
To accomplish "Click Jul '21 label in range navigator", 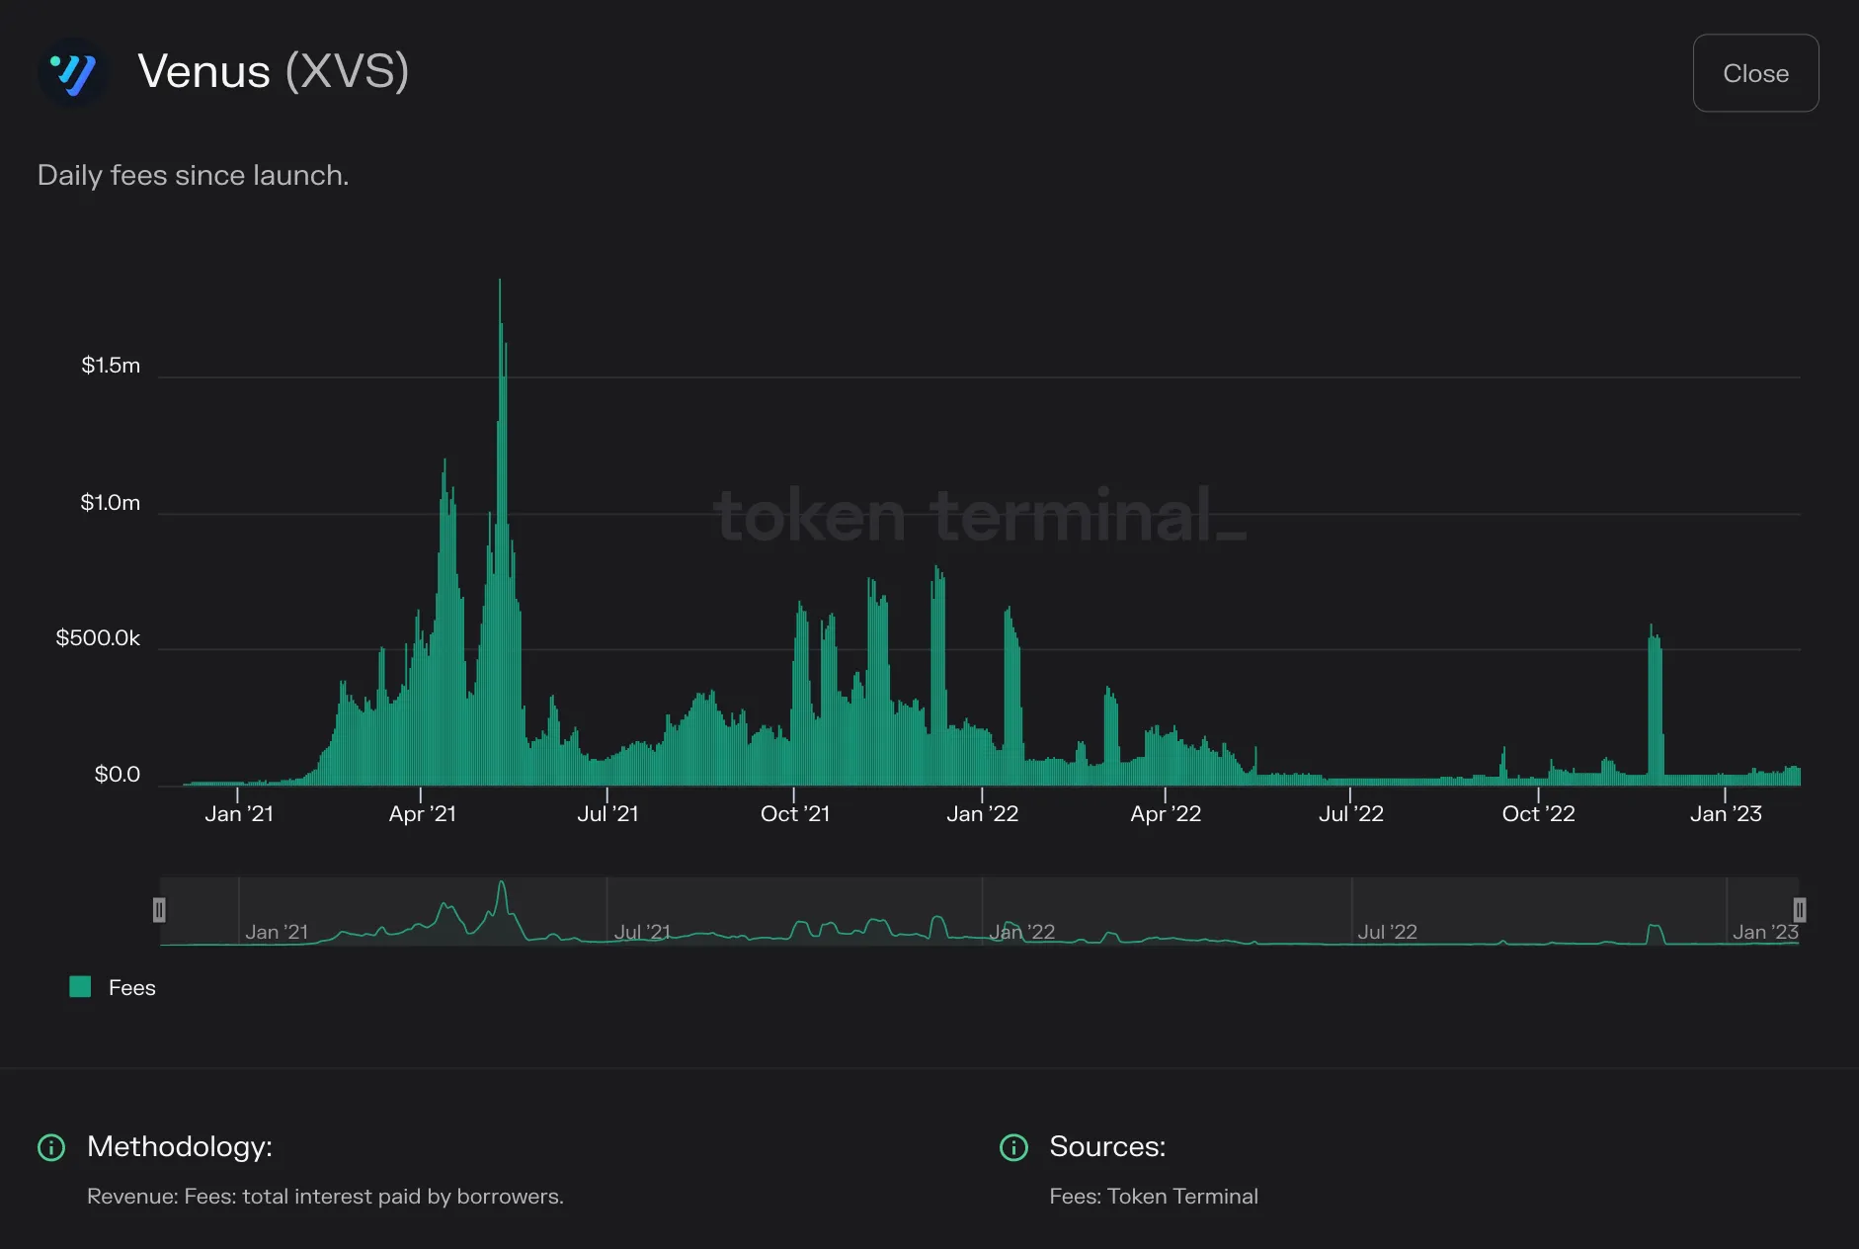I will 642,932.
